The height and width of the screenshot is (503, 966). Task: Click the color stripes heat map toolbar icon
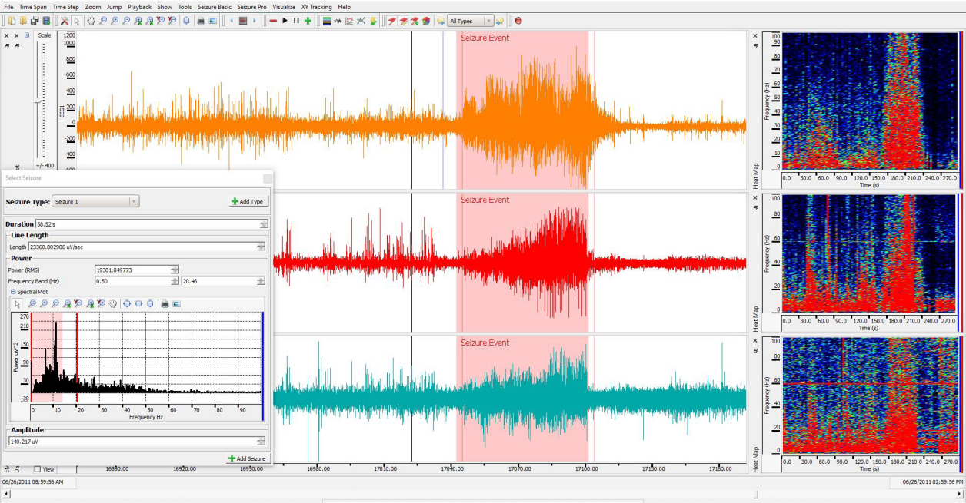(327, 21)
